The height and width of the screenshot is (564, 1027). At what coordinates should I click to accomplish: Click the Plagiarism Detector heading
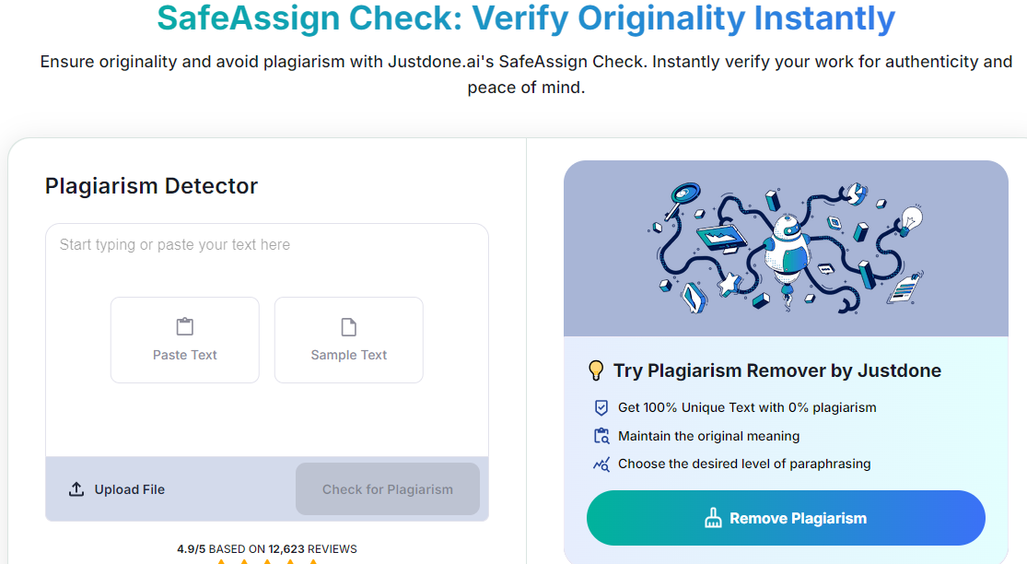(151, 185)
